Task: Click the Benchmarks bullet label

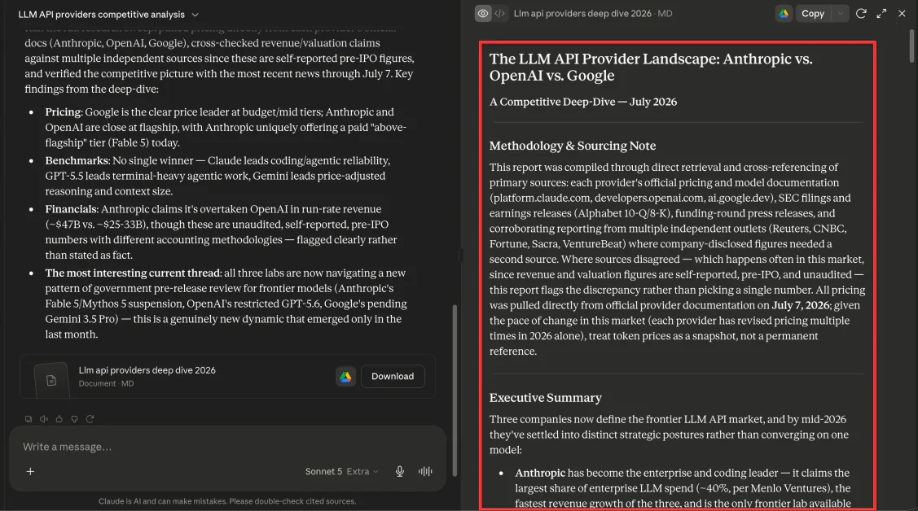Action: tap(77, 160)
